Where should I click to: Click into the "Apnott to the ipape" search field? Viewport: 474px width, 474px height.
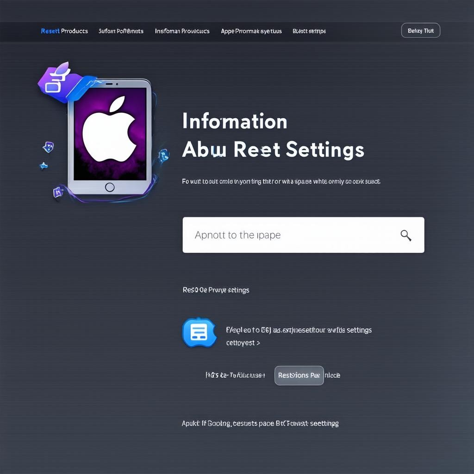(287, 235)
